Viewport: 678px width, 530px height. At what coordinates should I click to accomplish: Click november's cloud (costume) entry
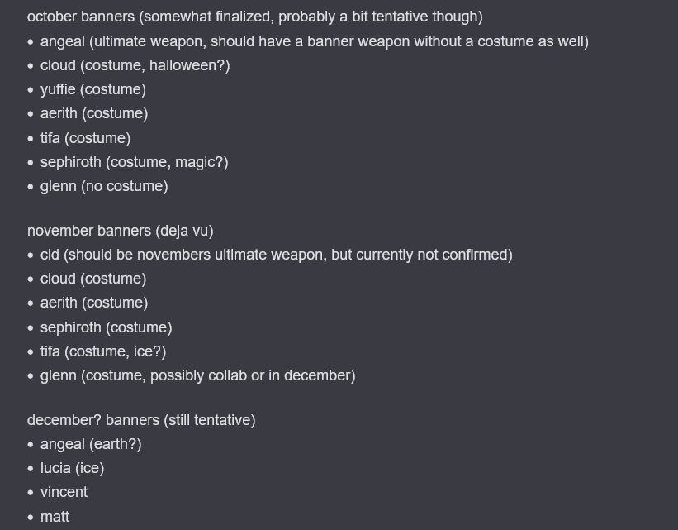(x=92, y=279)
